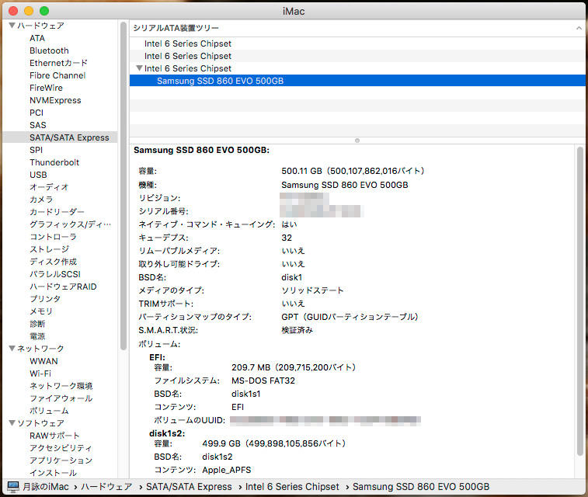Image resolution: width=588 pixels, height=497 pixels.
Task: Open the カードリーダー category
Action: point(57,212)
